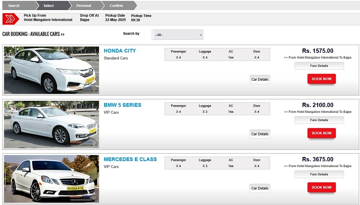Screen dimensions: 360x205
Task: Click the BMW 5 Series car photo
Action: coord(51,124)
